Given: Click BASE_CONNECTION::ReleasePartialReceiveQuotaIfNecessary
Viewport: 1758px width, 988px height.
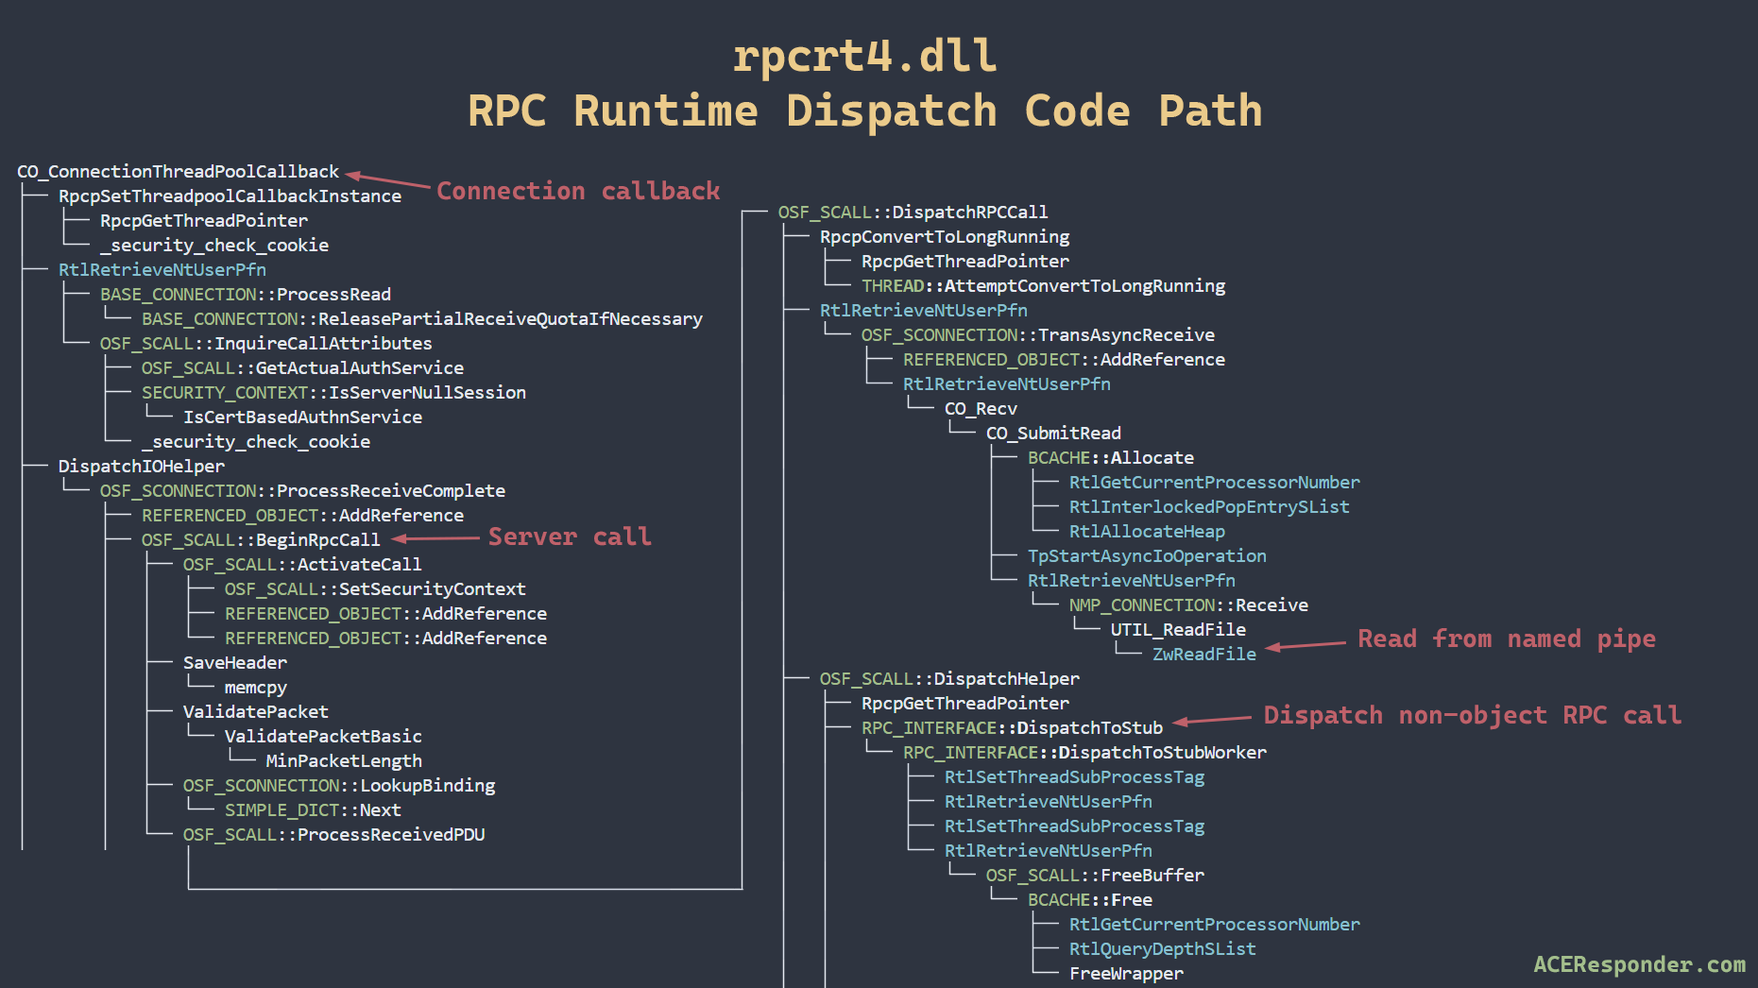Looking at the screenshot, I should tap(421, 319).
